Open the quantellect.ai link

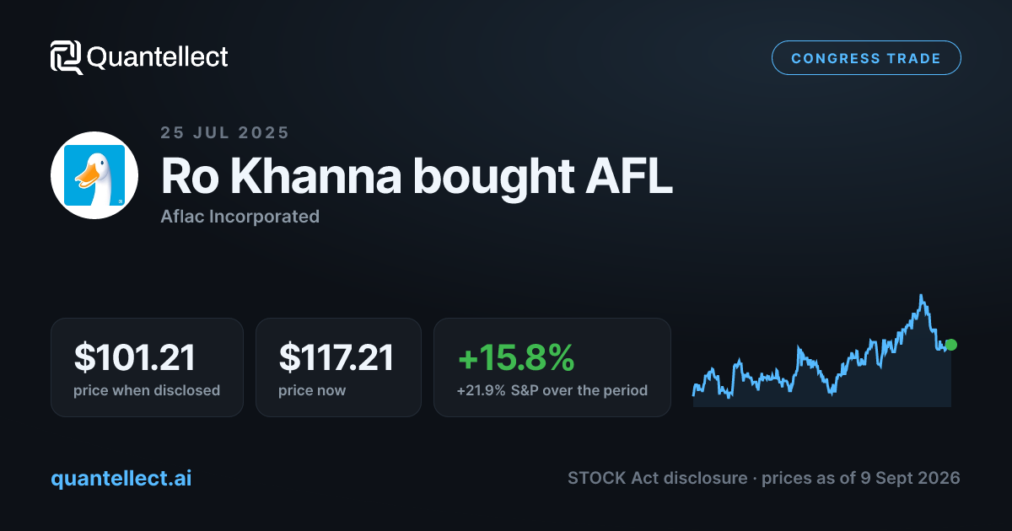pos(121,478)
